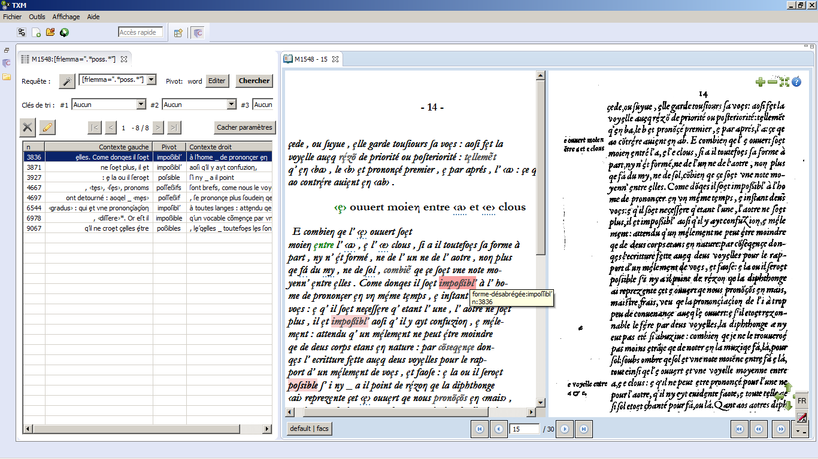Go to first concordance results page
The image size is (818, 459).
(x=94, y=127)
